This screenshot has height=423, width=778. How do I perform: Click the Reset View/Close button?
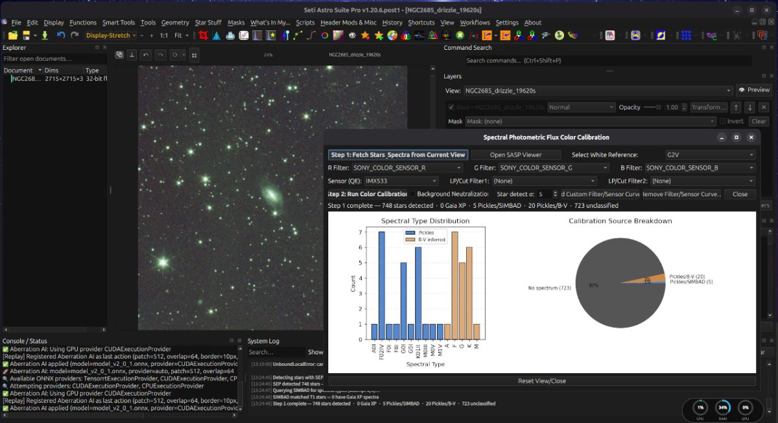click(x=542, y=381)
